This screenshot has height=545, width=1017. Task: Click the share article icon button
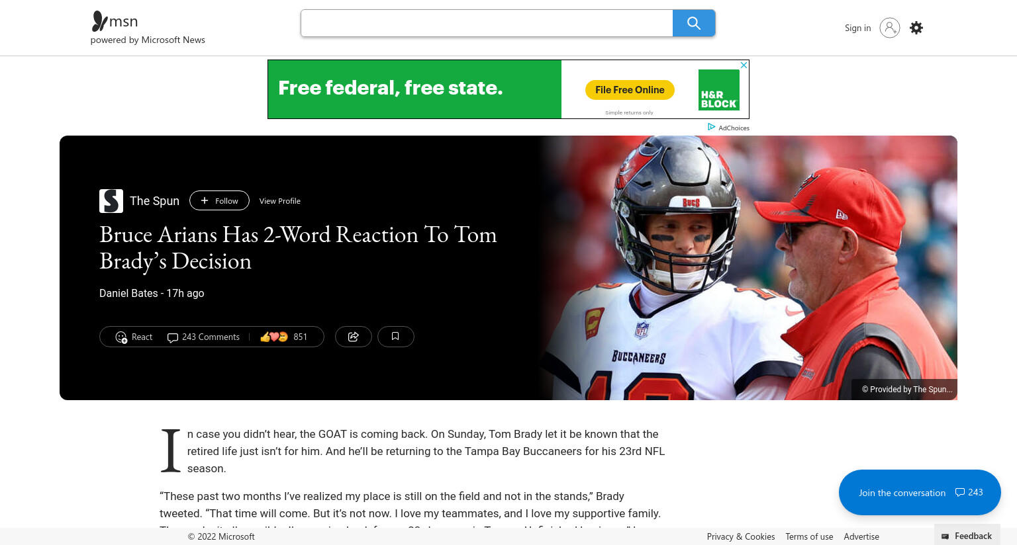(354, 337)
